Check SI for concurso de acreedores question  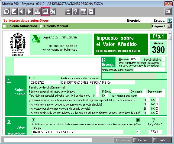coord(148,104)
